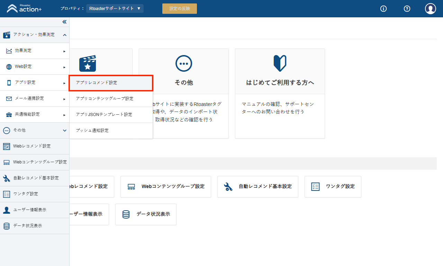This screenshot has width=443, height=266.
Task: Click database icon on データ状況表示 shortcut button
Action: pyautogui.click(x=126, y=214)
